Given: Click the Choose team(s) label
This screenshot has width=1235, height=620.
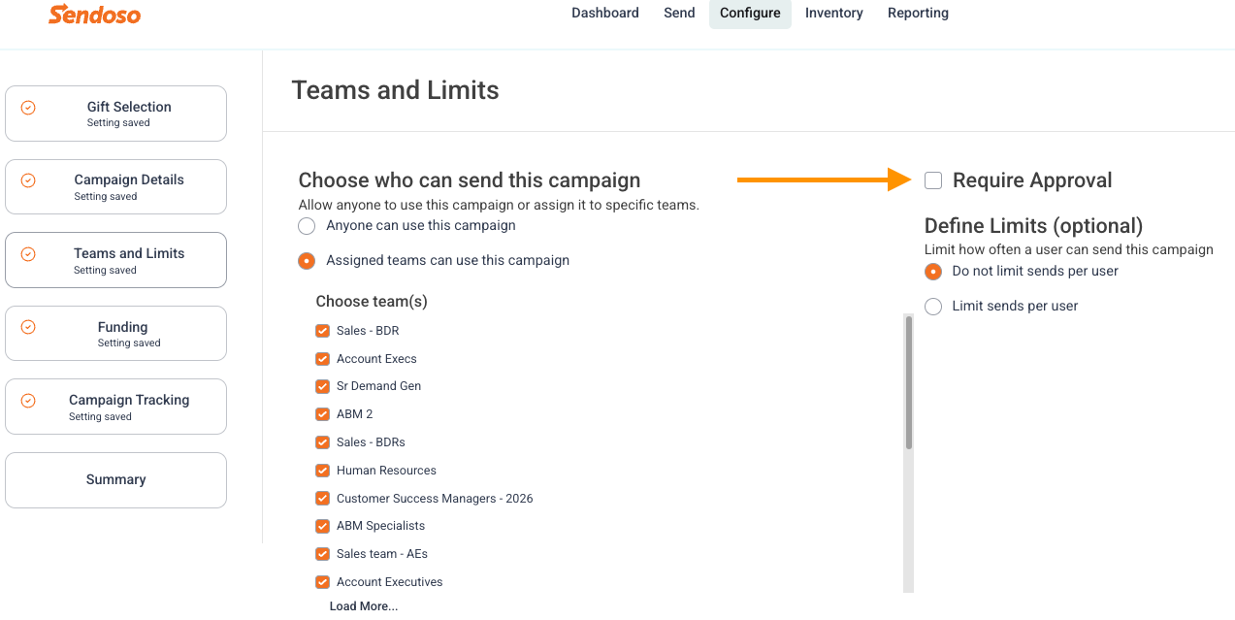Looking at the screenshot, I should click(372, 302).
